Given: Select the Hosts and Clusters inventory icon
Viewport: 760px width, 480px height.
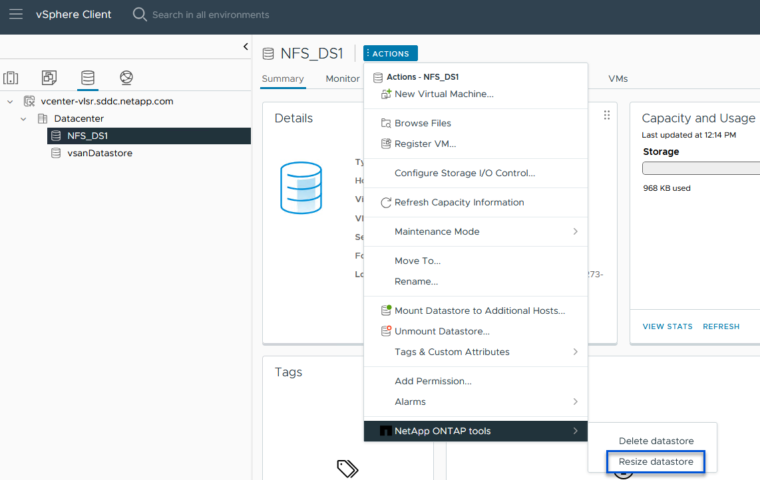Looking at the screenshot, I should (x=11, y=78).
